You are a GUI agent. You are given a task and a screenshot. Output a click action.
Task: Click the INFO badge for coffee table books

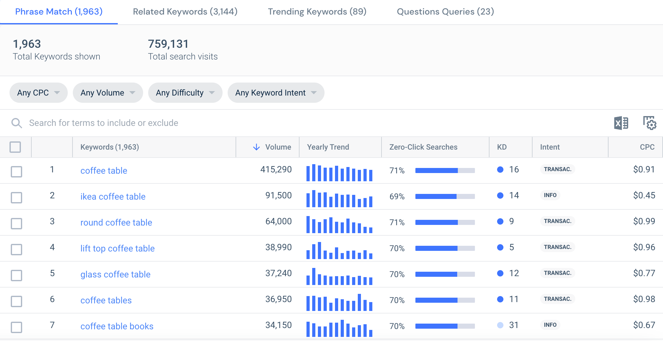coord(550,325)
